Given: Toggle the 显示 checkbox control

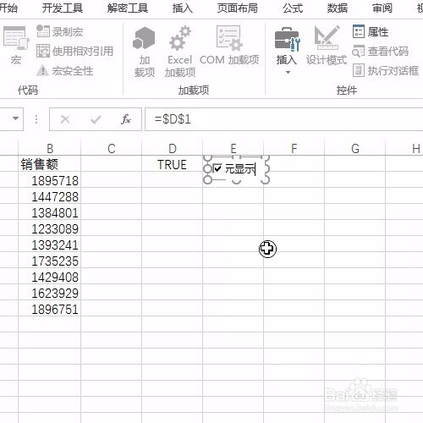Looking at the screenshot, I should [x=217, y=168].
